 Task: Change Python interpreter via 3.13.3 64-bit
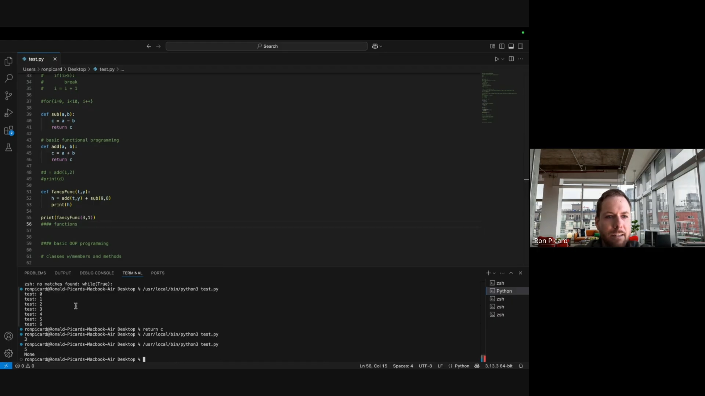[x=498, y=366]
